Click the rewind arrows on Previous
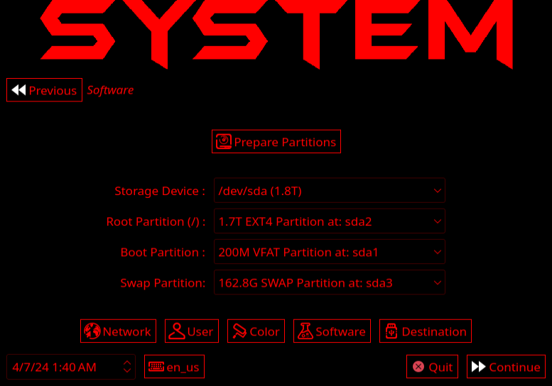552x386 pixels. 18,90
